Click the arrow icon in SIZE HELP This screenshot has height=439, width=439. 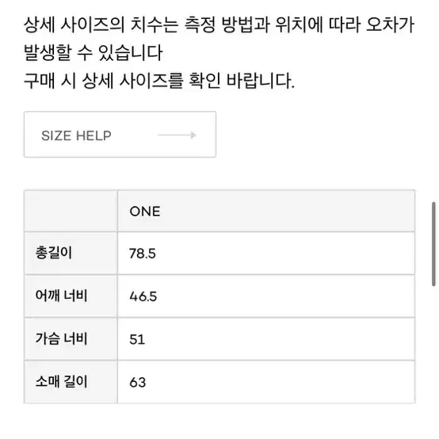[x=177, y=136]
